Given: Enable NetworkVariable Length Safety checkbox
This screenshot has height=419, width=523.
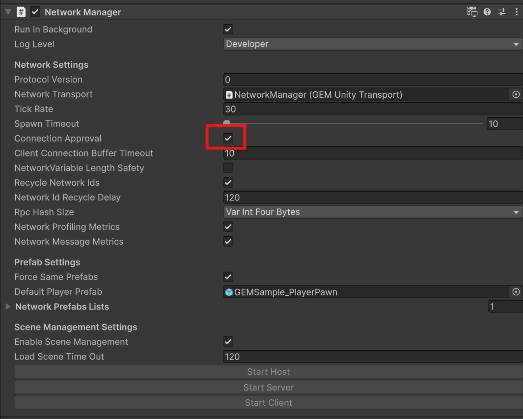Looking at the screenshot, I should point(228,168).
